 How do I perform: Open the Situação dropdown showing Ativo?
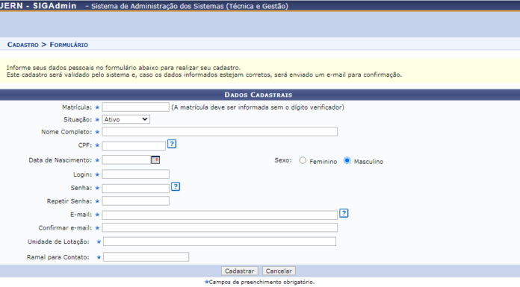[x=126, y=119]
